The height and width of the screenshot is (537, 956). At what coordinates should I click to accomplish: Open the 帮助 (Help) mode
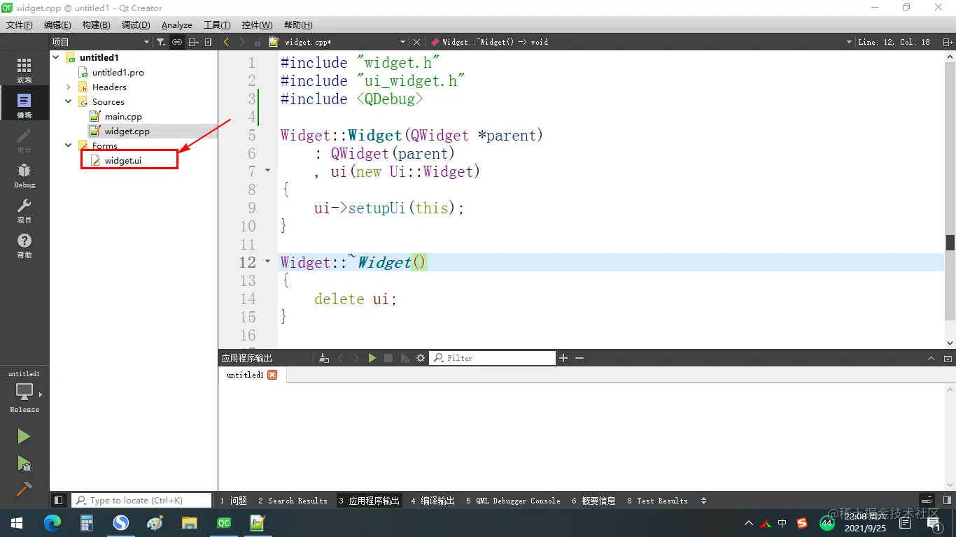[x=24, y=245]
